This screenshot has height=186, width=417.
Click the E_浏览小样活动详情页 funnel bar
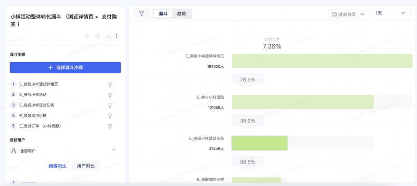tap(322, 61)
